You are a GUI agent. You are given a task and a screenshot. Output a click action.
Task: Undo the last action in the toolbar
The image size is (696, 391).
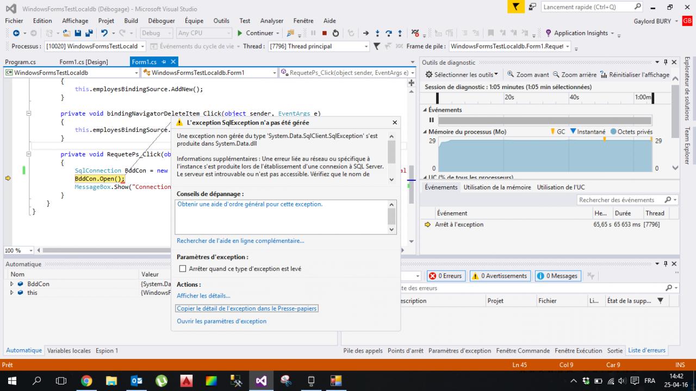pyautogui.click(x=104, y=33)
